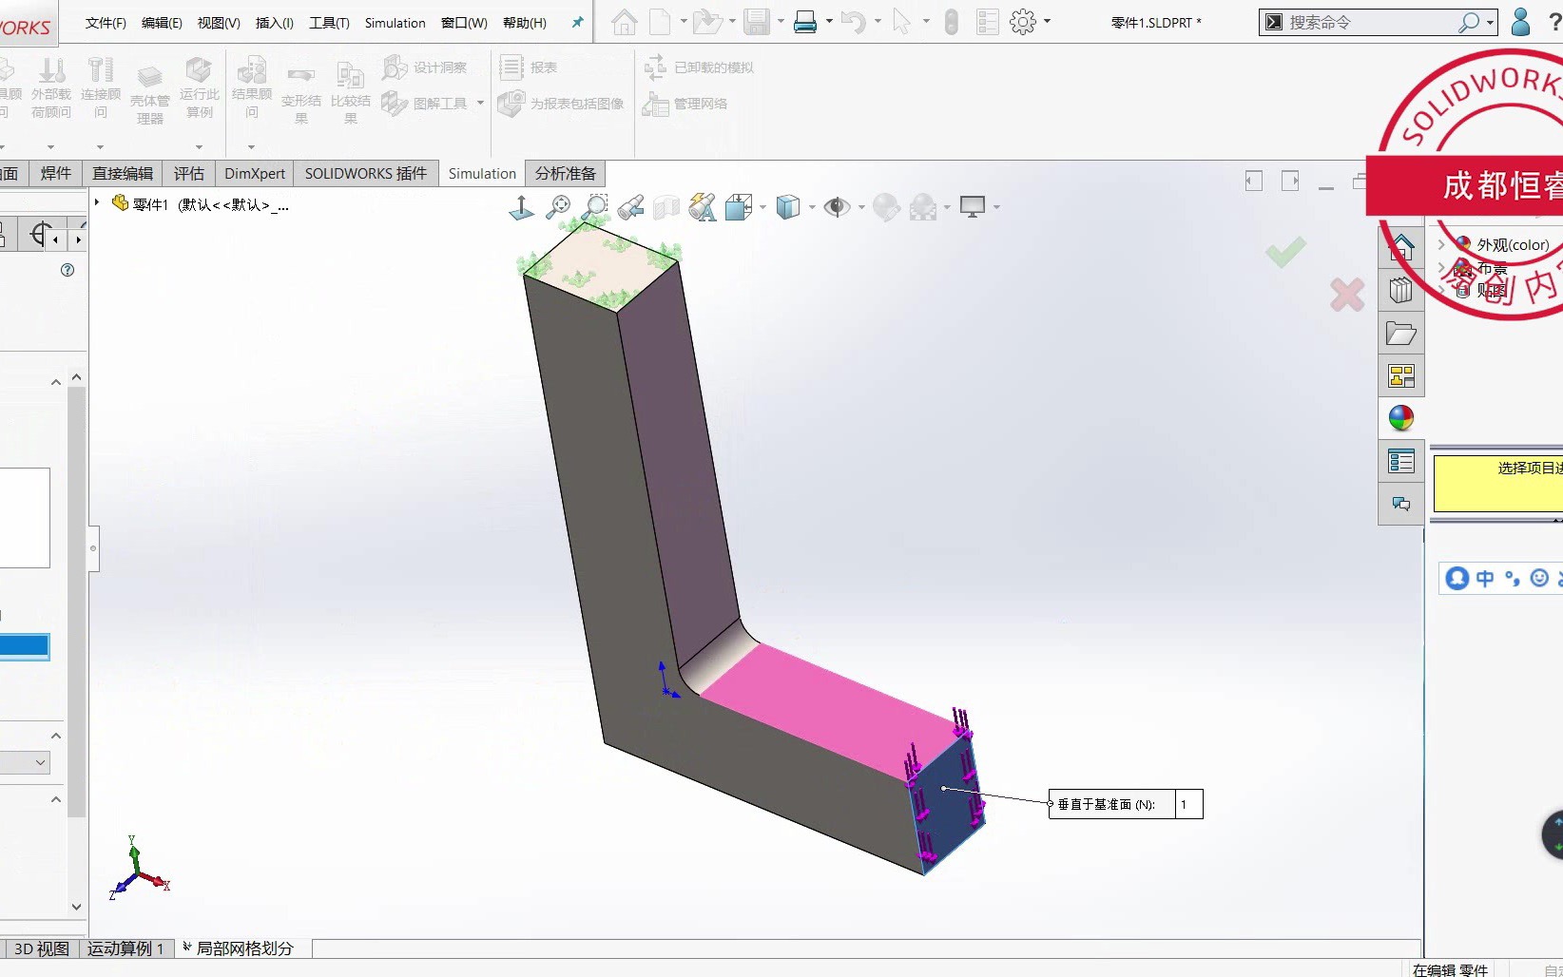Confirm with the green check mark

1285,253
